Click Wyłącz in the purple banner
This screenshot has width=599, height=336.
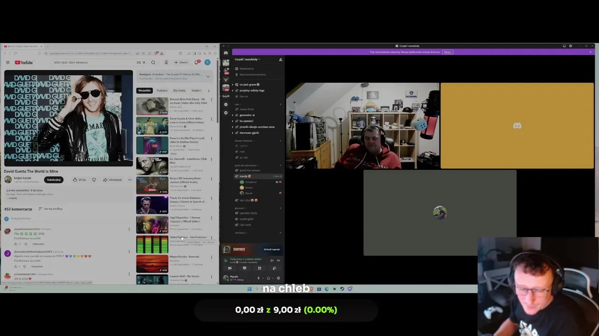[447, 52]
